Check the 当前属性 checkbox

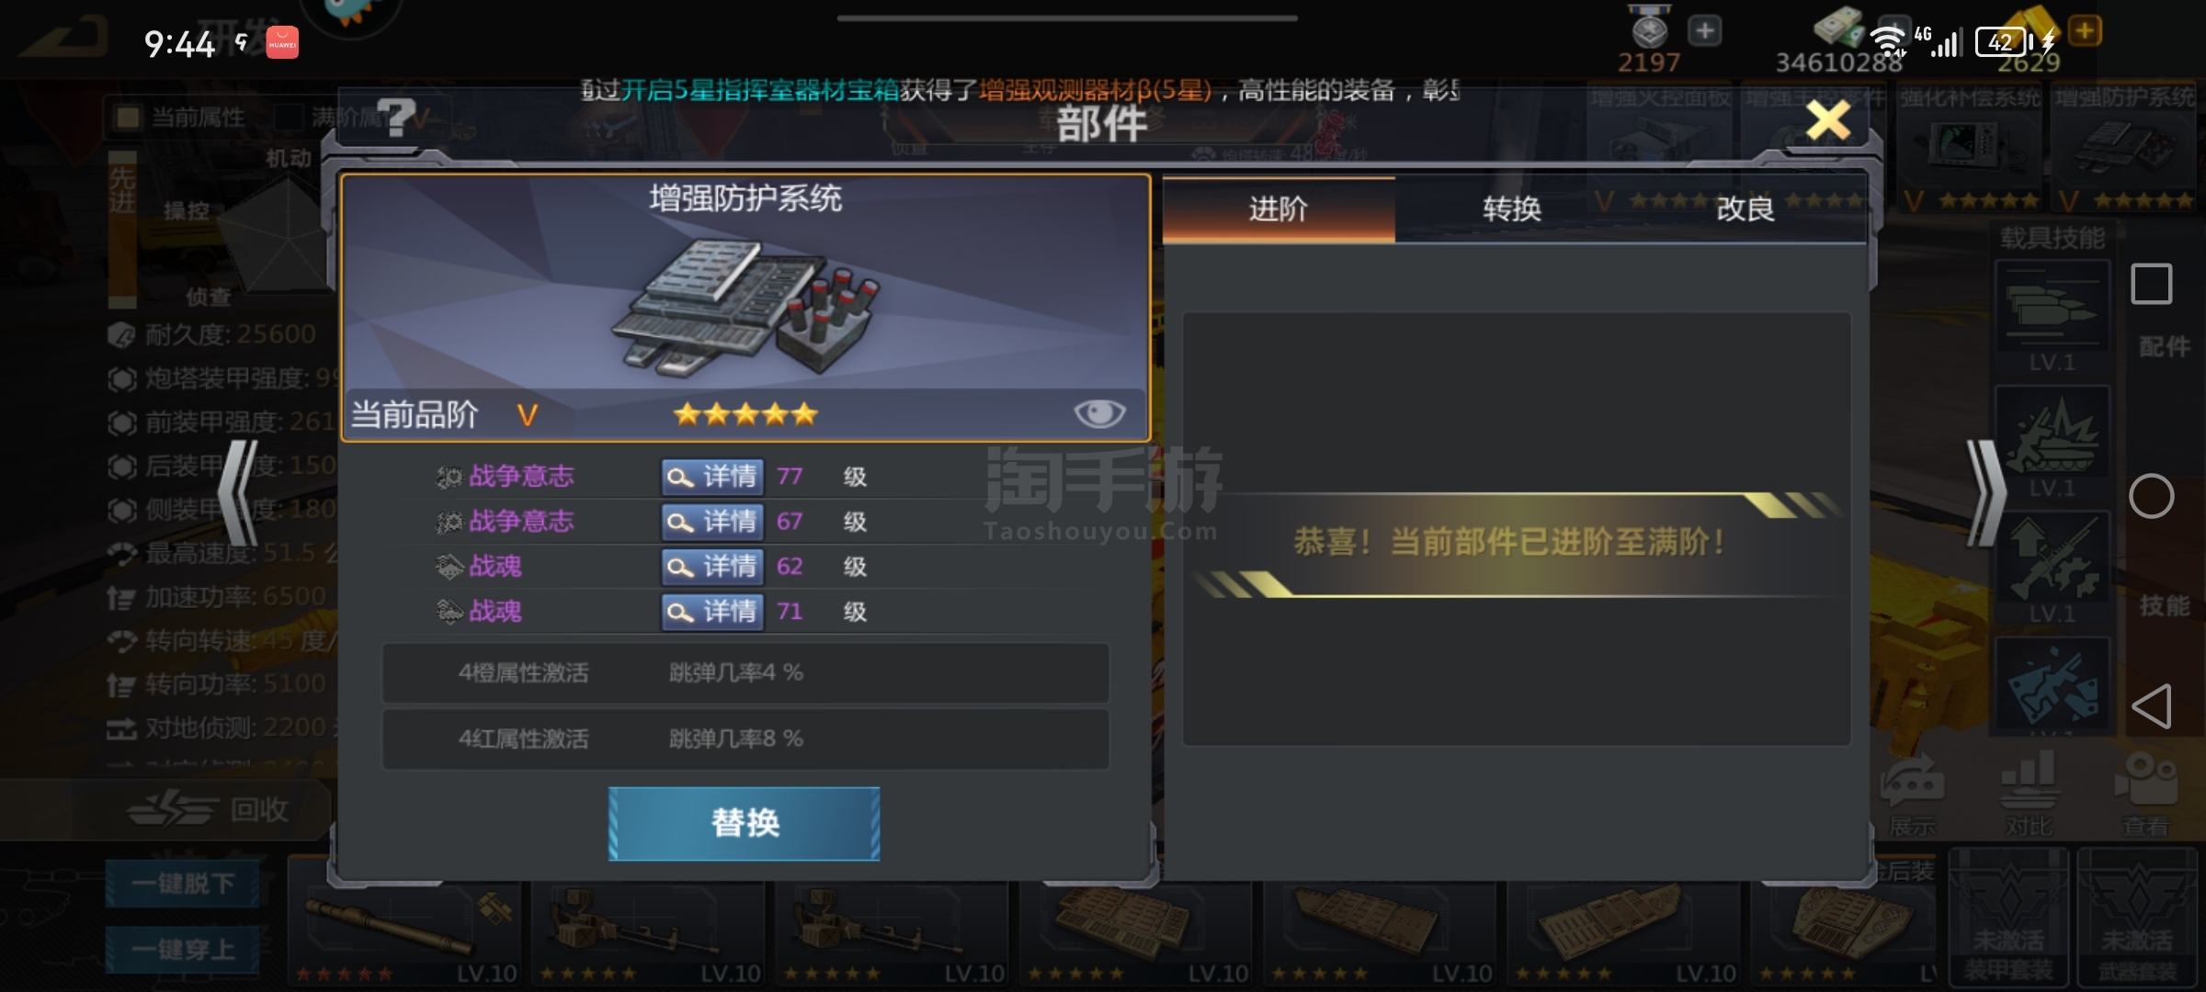pyautogui.click(x=128, y=118)
